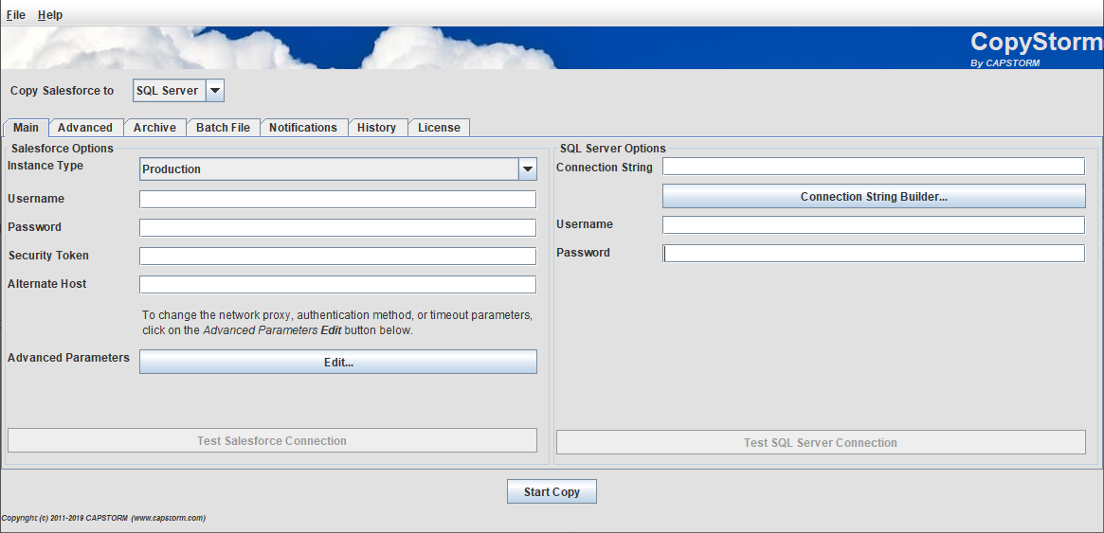Click the CopyStorm logo text

(1037, 43)
